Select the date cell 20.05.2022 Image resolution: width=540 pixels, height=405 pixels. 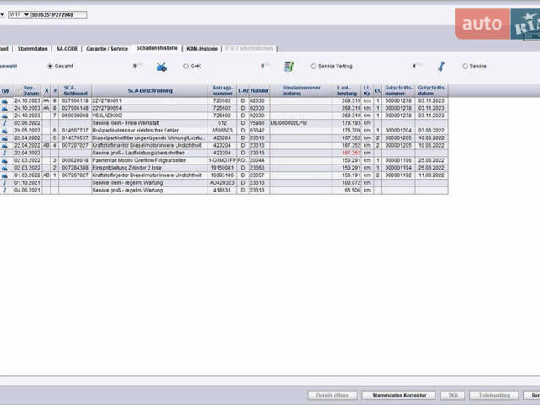pos(27,131)
